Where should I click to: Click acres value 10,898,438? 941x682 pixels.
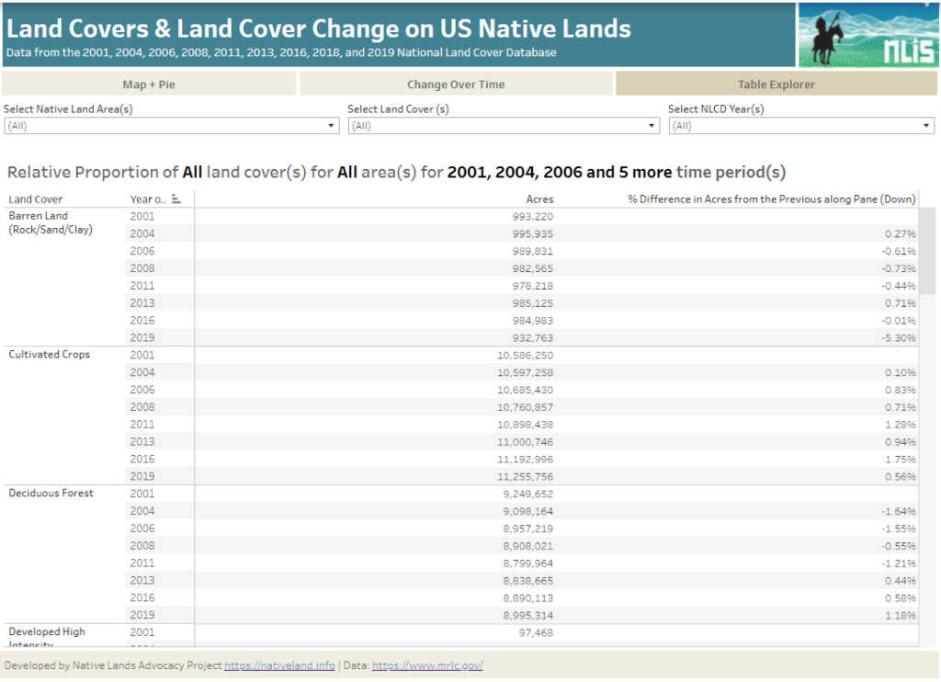click(525, 425)
